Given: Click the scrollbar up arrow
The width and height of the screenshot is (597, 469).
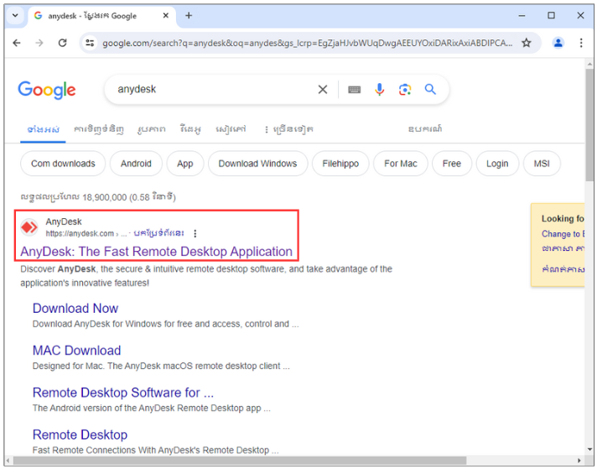Looking at the screenshot, I should (x=589, y=63).
